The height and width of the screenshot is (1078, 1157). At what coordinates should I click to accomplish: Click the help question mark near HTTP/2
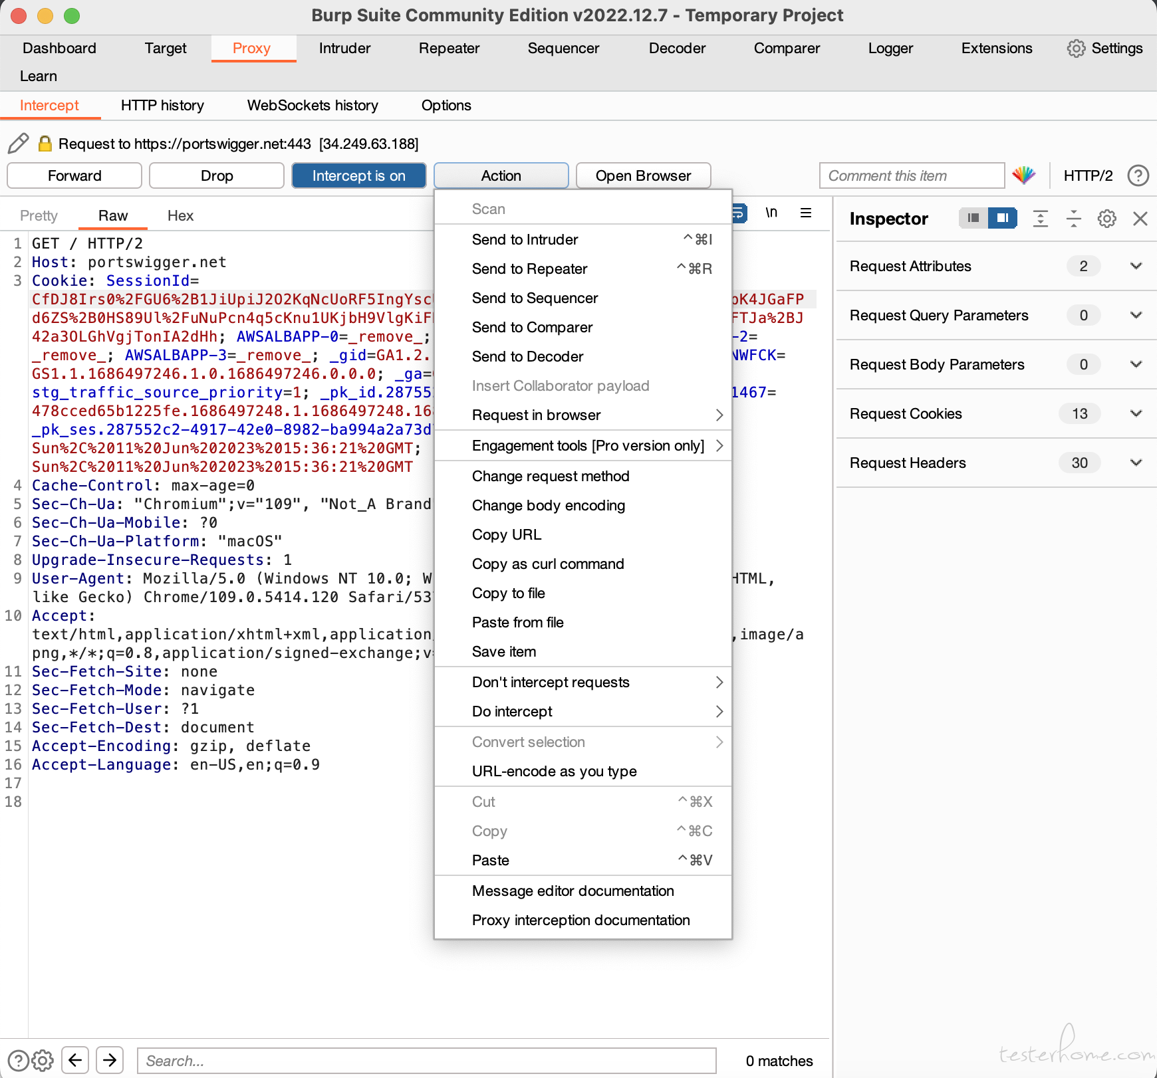pos(1138,175)
